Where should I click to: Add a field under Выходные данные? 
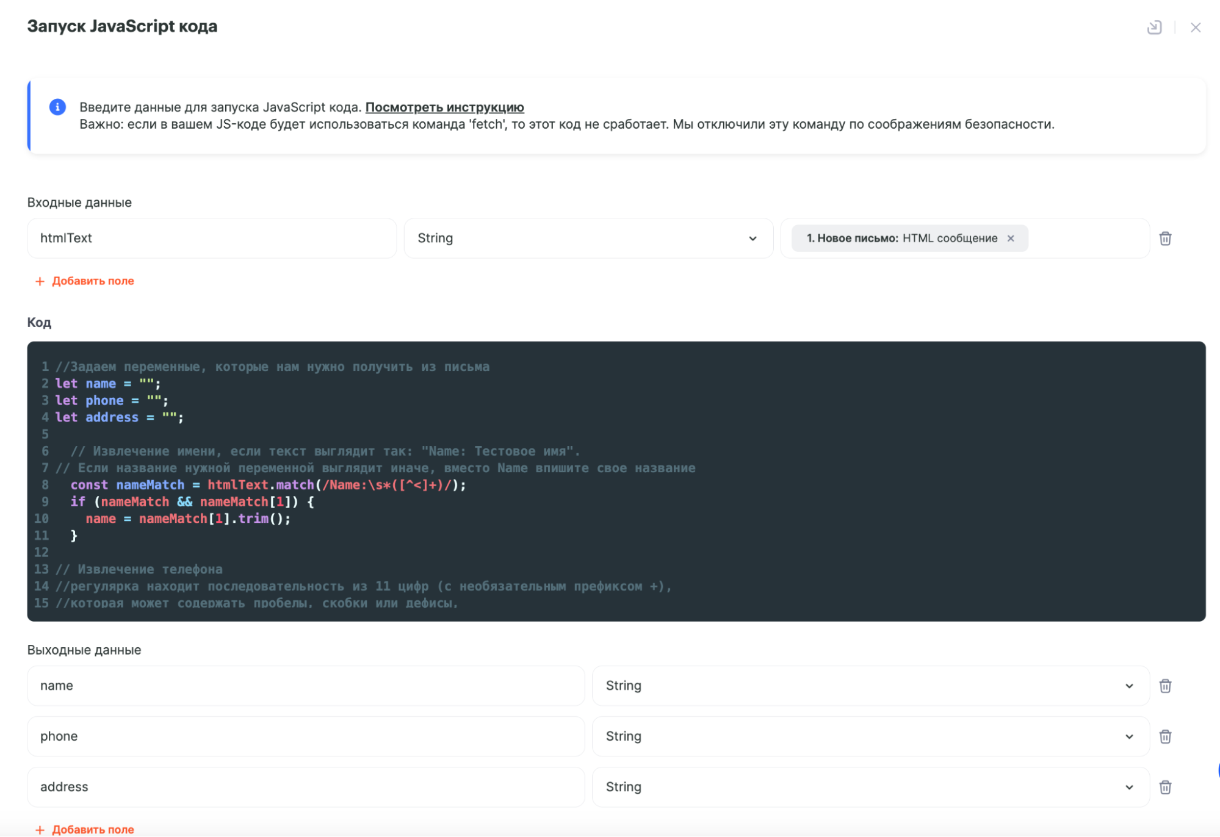tap(85, 830)
